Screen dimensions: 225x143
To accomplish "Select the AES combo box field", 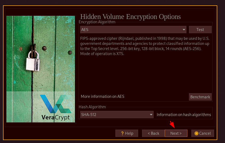I will [133, 30].
